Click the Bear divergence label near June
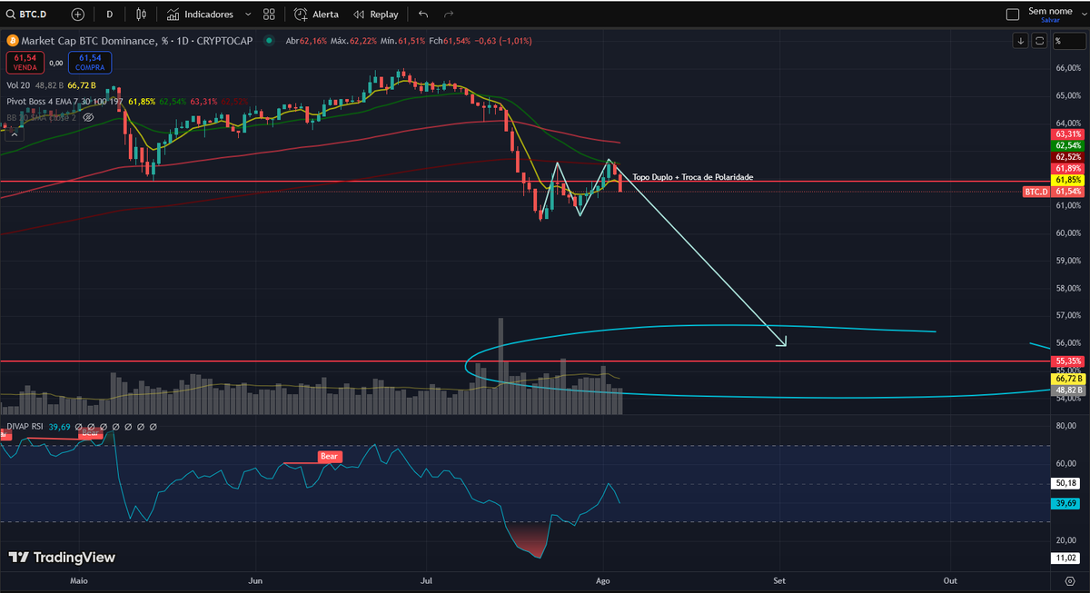The image size is (1090, 593). click(330, 456)
